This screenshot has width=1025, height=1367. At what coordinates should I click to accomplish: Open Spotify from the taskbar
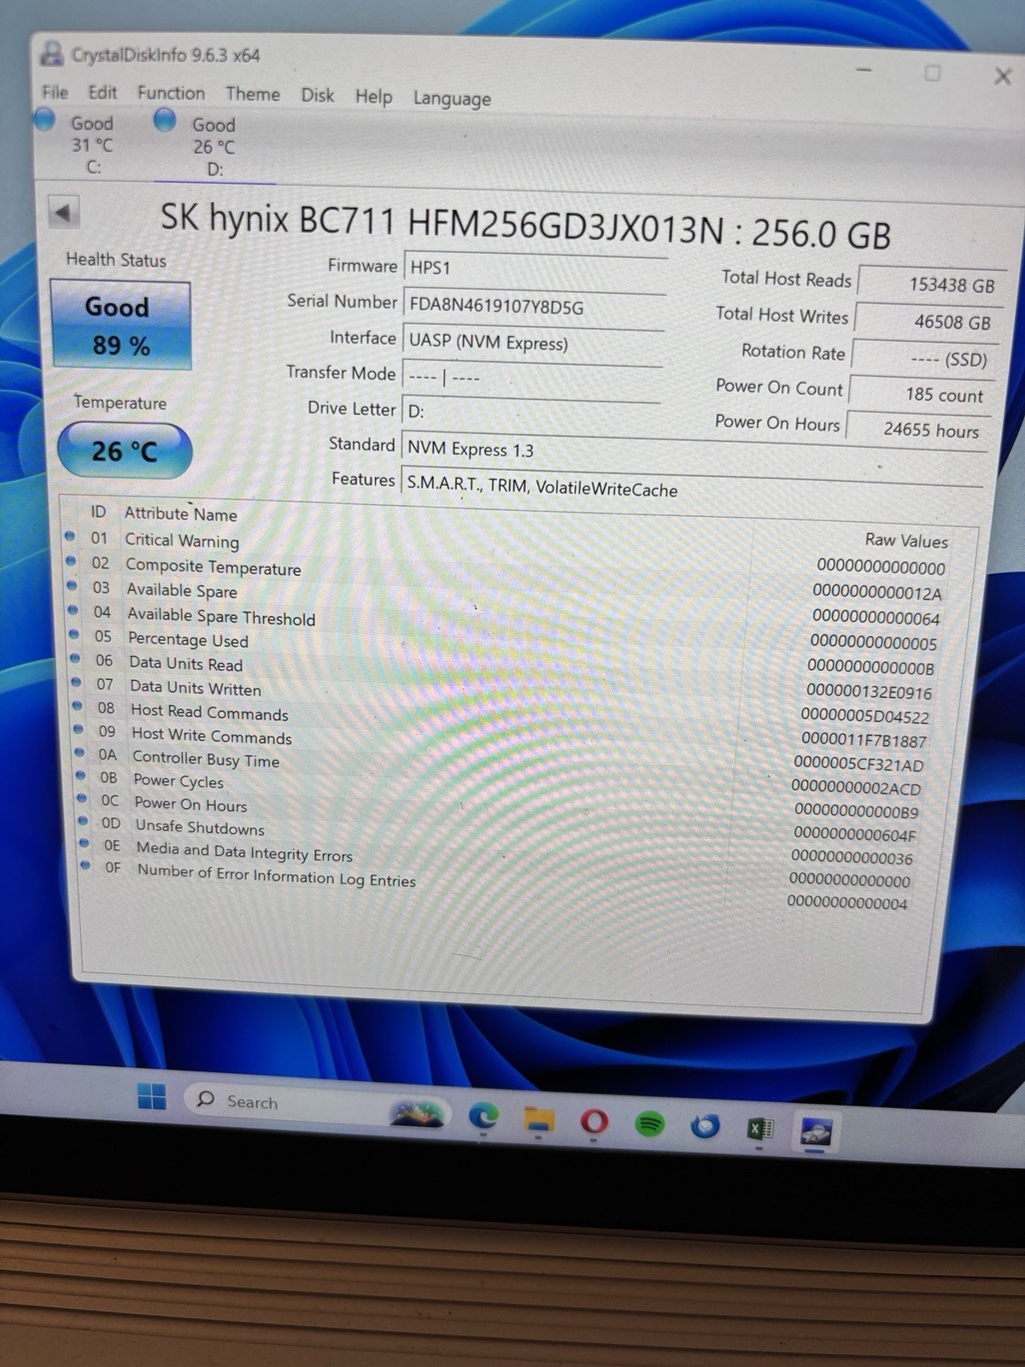pos(650,1124)
